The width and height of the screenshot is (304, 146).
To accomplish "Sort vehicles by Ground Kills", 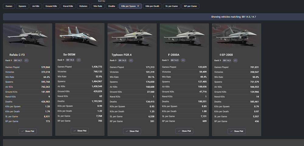I will point(51,6).
